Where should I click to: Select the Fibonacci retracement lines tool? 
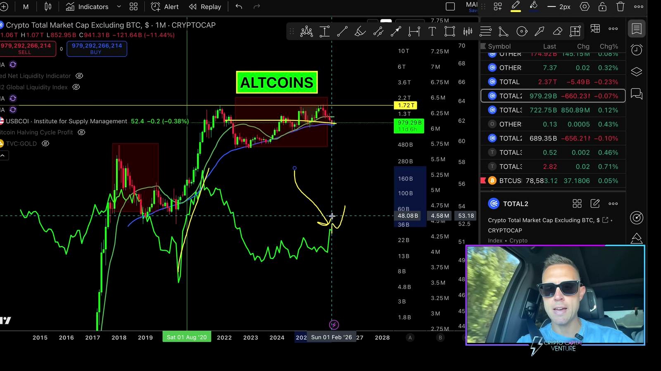point(486,31)
